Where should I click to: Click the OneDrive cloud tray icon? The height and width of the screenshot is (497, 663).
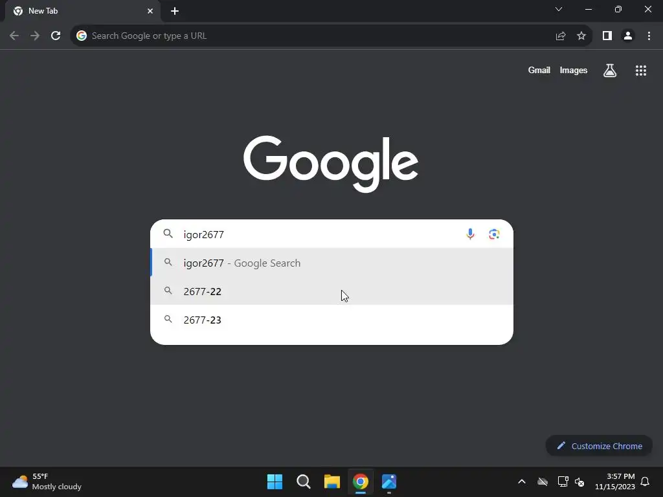click(x=543, y=481)
